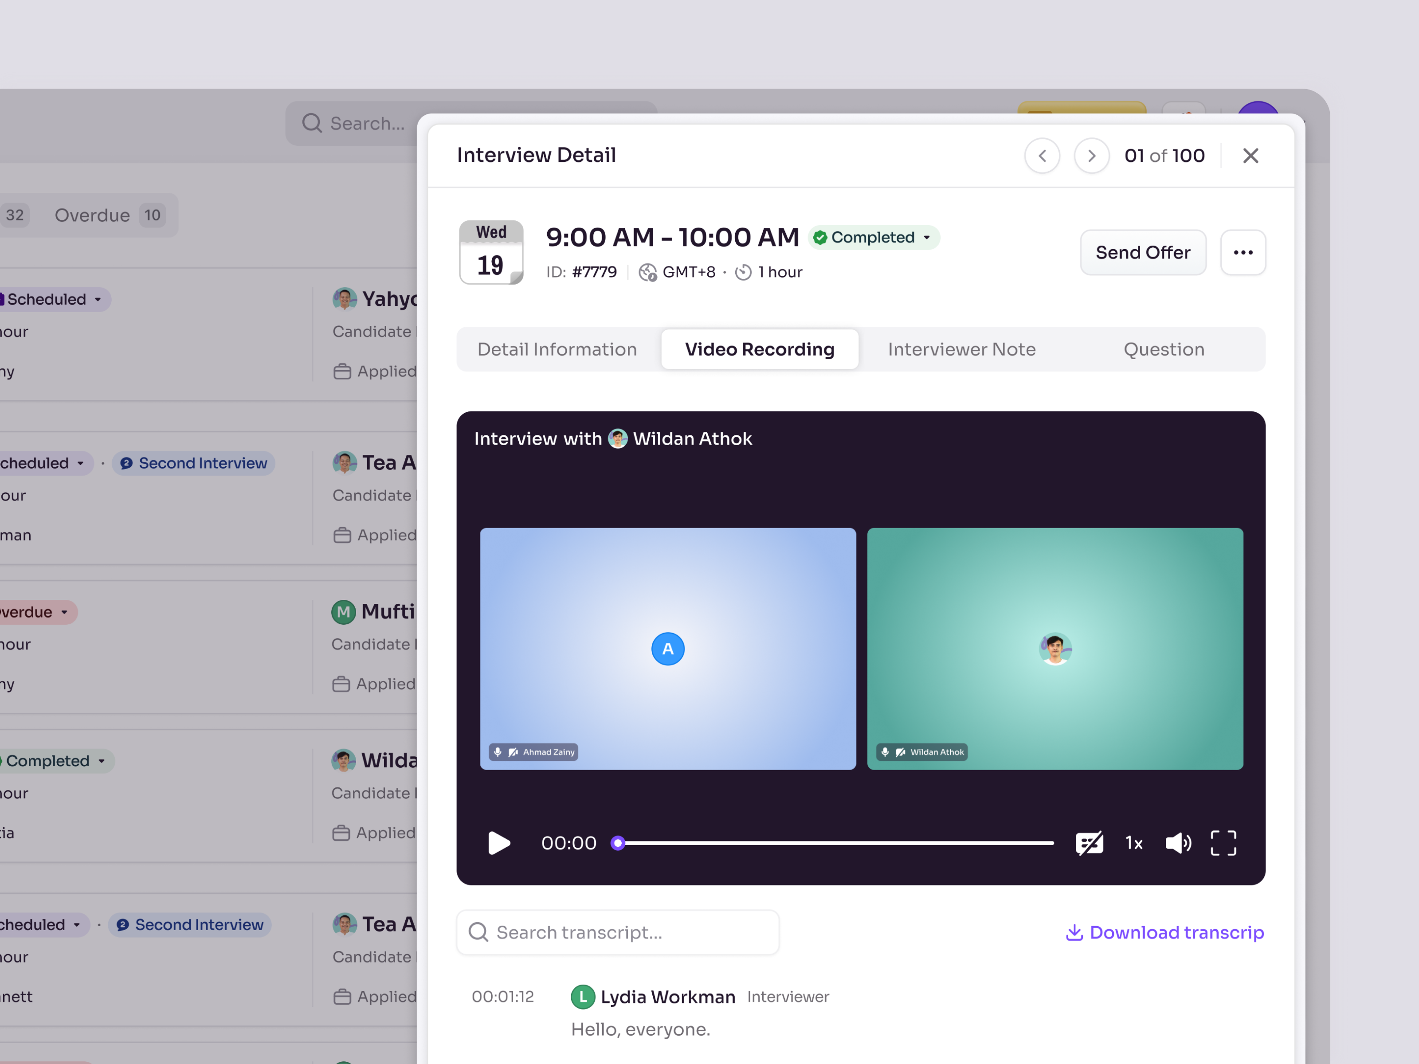Switch to the Interviewer Note tab
The height and width of the screenshot is (1064, 1419).
pos(961,349)
